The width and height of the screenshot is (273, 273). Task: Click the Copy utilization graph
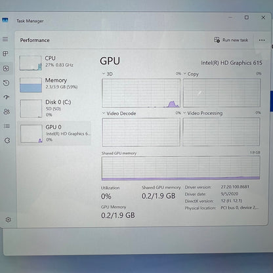[222, 93]
